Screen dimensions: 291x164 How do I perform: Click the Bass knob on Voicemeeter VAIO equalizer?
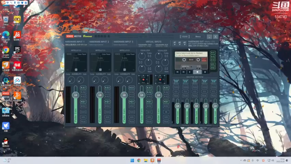(142, 69)
